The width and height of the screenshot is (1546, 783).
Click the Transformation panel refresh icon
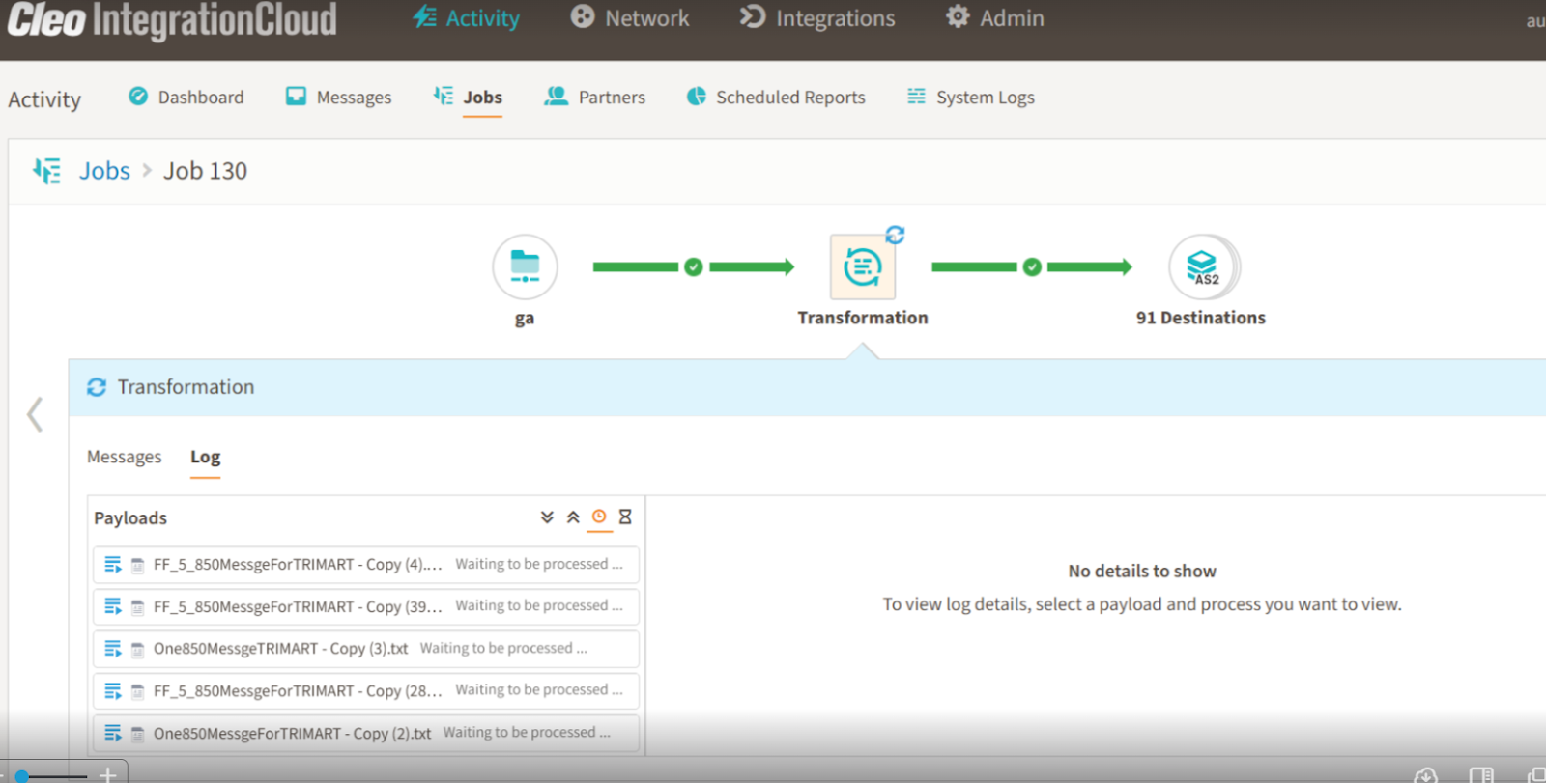pos(97,387)
